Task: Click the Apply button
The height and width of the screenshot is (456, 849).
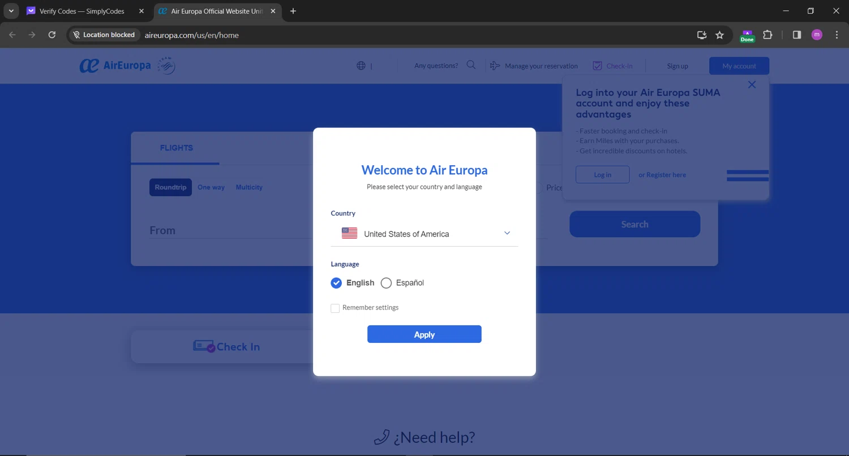Action: [424, 334]
